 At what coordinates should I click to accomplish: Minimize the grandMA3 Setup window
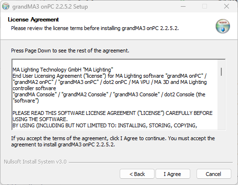click(183, 7)
